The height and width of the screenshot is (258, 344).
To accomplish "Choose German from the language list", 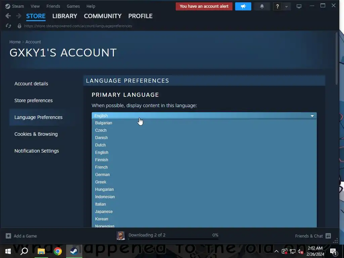I will pos(204,175).
